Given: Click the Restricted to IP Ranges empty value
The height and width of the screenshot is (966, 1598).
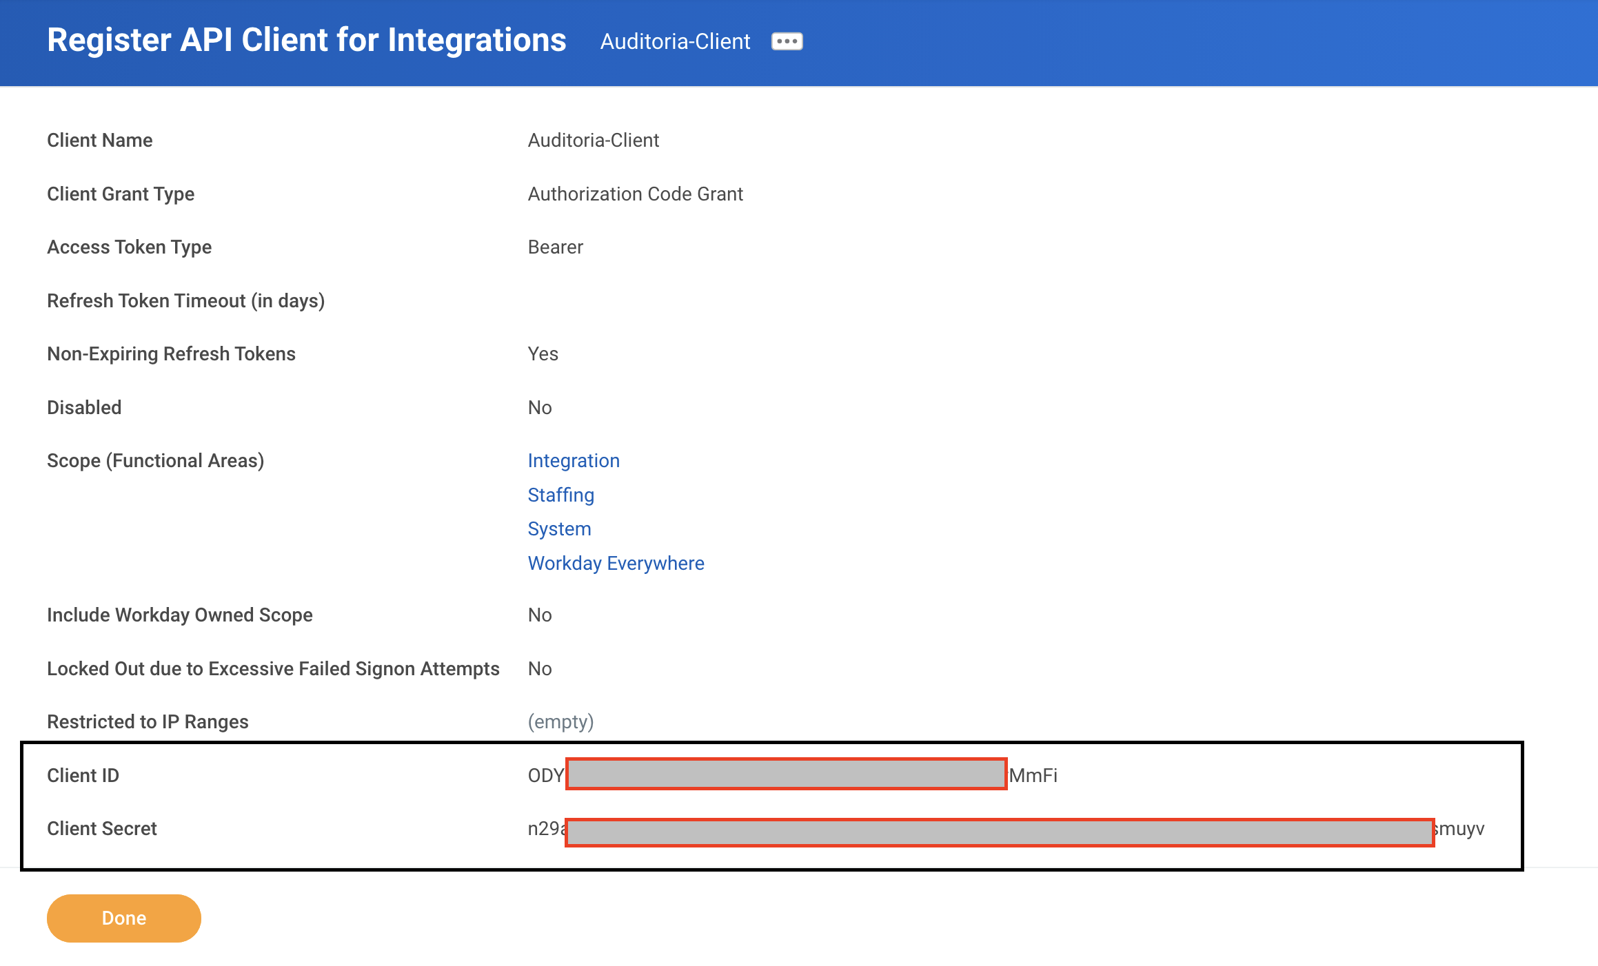Looking at the screenshot, I should tap(560, 721).
